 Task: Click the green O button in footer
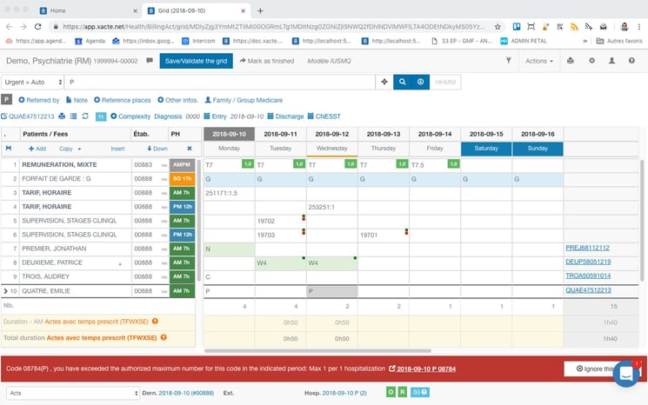[x=391, y=392]
